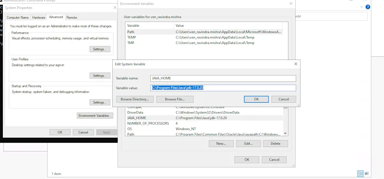This screenshot has height=179, width=384.
Task: Select the OS system variable row
Action: coord(204,129)
